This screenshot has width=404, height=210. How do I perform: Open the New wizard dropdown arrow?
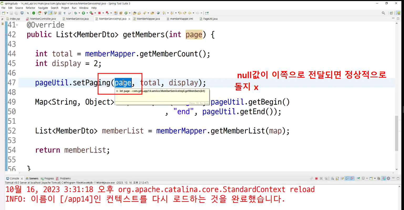(7, 13)
